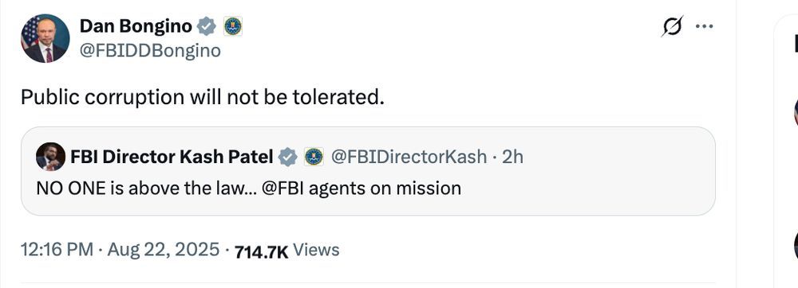Click the 12:16 PM post time
Screen dimensions: 798x288
point(57,250)
